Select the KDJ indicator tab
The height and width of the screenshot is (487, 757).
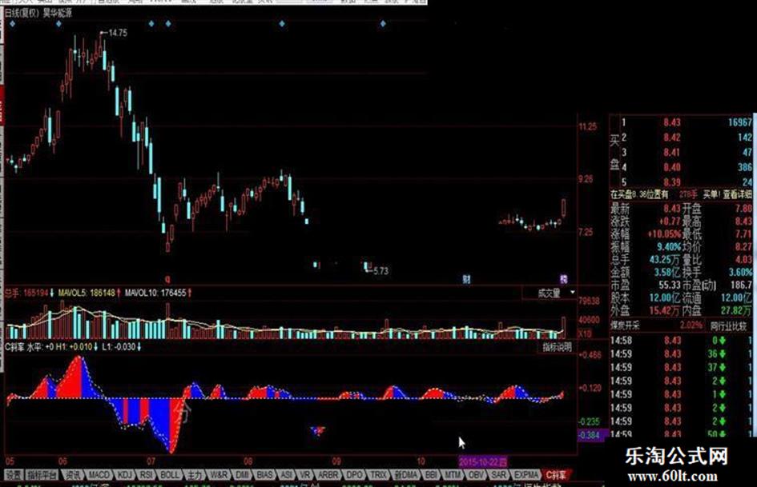124,475
